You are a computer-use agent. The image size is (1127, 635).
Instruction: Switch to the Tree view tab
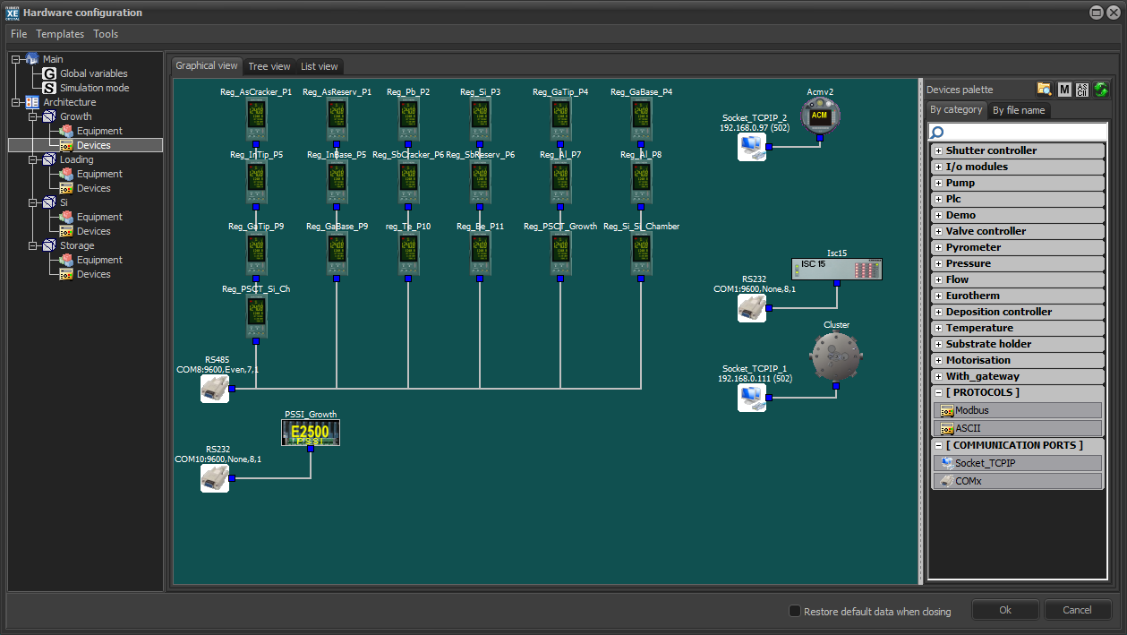[x=269, y=66]
